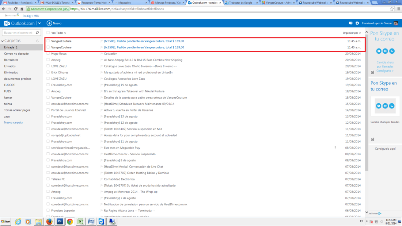402x226 pixels.
Task: Open Internet Explorer from the taskbar
Action: 18,222
